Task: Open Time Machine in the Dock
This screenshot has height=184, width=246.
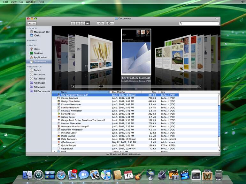Action: click(x=39, y=175)
